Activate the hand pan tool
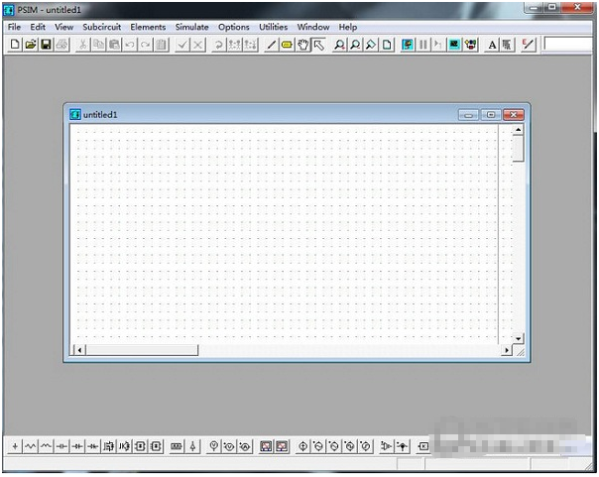The image size is (599, 477). point(303,45)
